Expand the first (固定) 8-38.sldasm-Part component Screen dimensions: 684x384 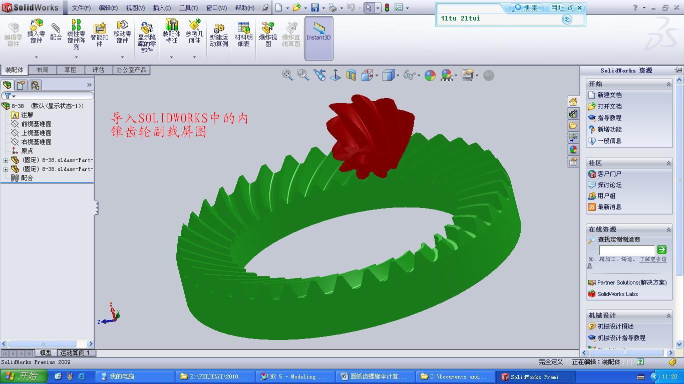pyautogui.click(x=6, y=160)
